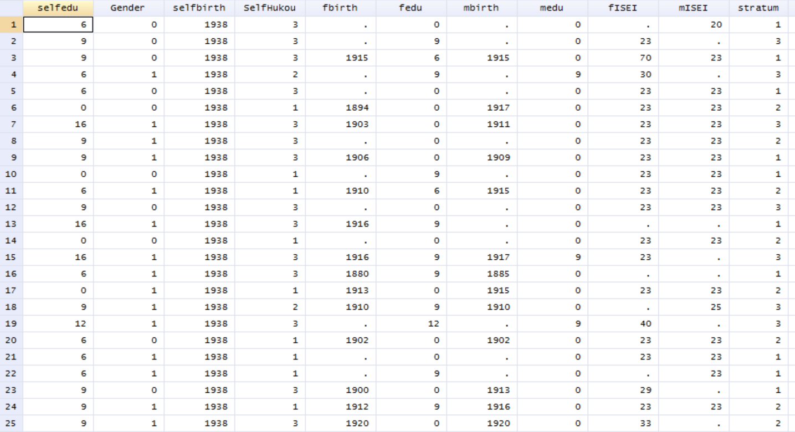Click the selfbirth column header
Viewport: 795px width, 432px height.
click(199, 8)
